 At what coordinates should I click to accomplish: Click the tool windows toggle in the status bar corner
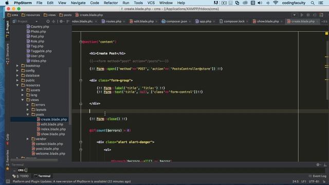click(x=8, y=181)
